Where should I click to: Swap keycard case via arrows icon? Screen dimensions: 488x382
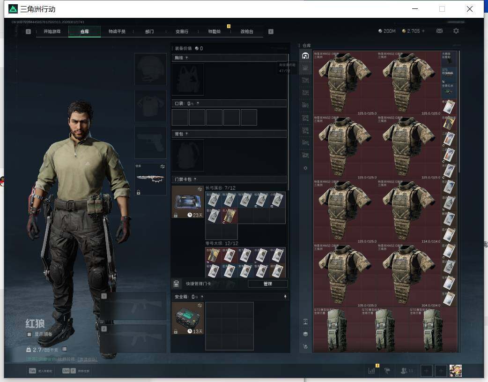click(x=200, y=189)
